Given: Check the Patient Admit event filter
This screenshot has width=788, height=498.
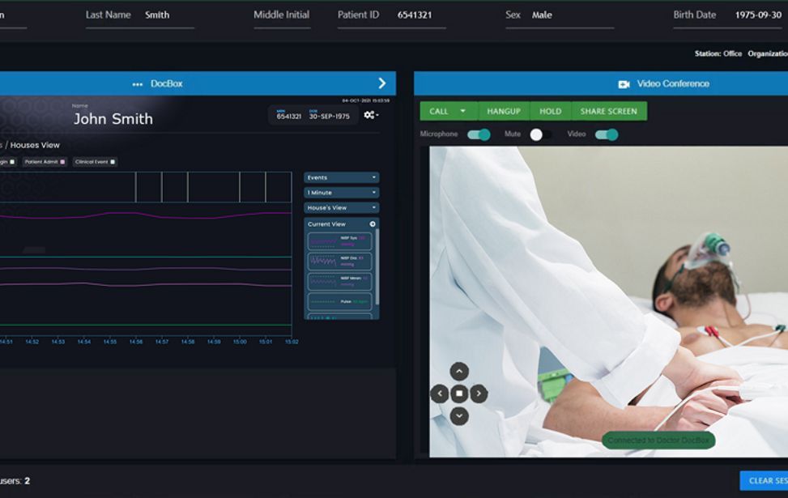Looking at the screenshot, I should pyautogui.click(x=62, y=160).
